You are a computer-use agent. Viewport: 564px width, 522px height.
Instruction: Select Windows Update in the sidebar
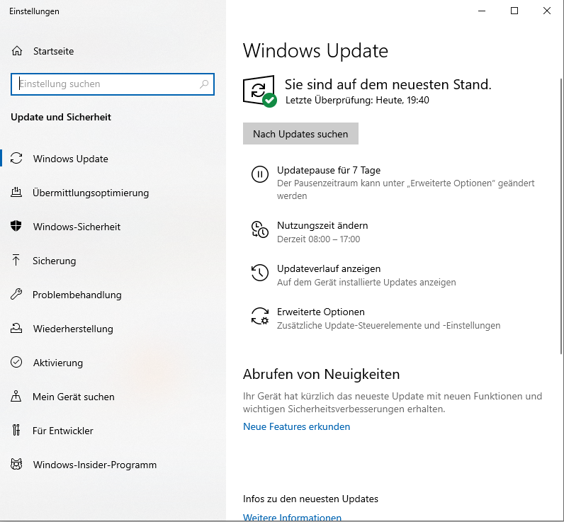click(x=71, y=159)
